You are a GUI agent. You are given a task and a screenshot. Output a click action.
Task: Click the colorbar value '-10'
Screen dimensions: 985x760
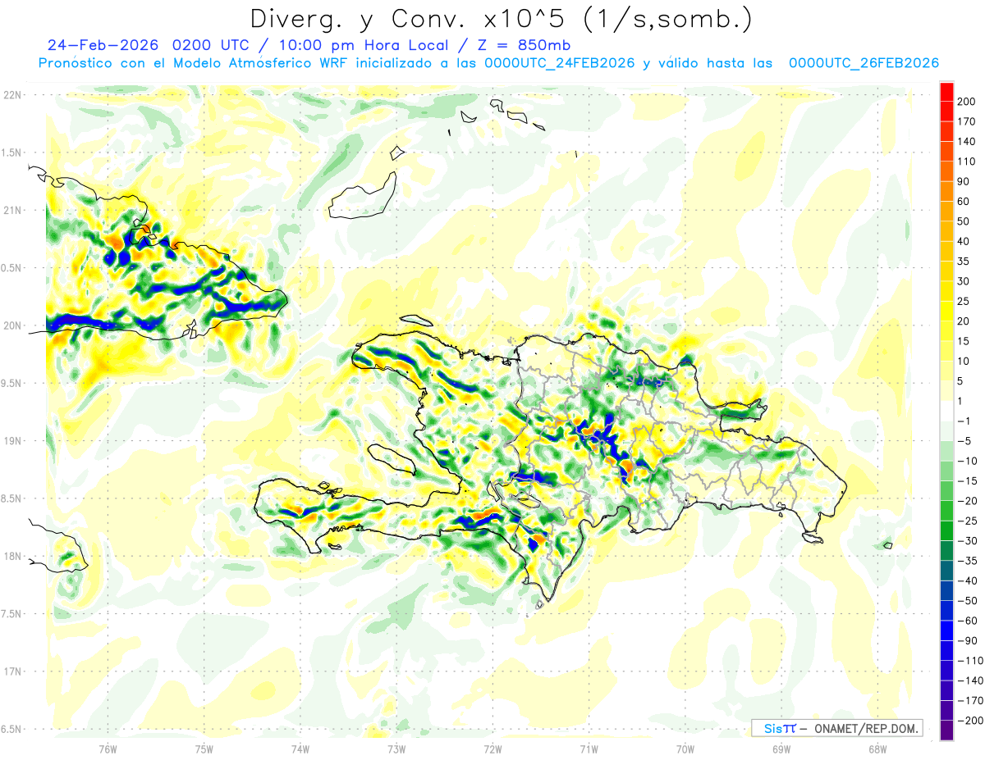point(968,461)
